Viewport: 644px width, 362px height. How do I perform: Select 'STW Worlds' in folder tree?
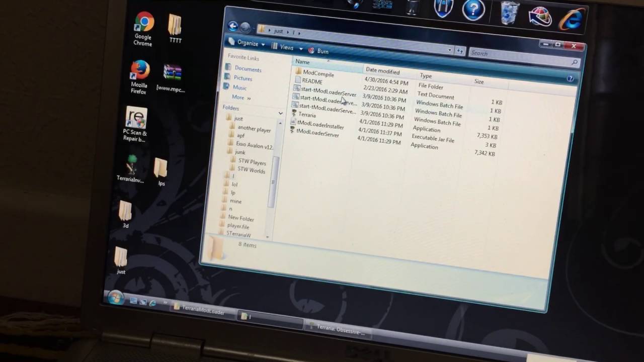coord(247,169)
